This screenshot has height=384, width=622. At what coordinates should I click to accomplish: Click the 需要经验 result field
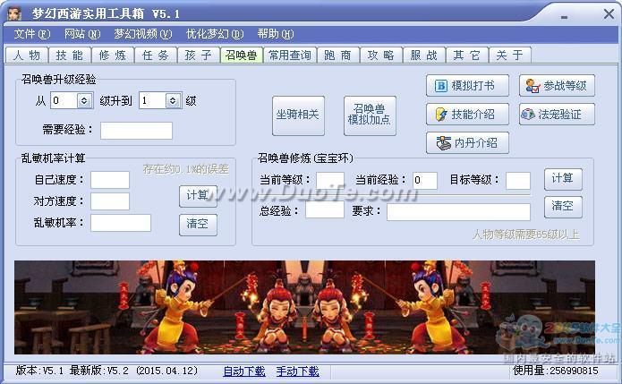coord(136,131)
